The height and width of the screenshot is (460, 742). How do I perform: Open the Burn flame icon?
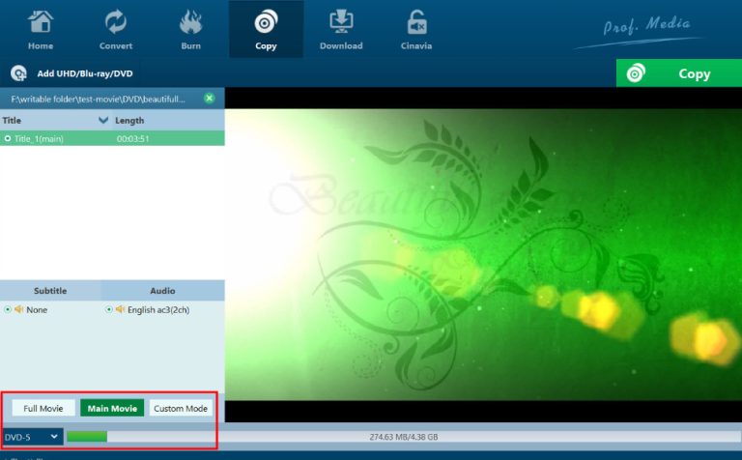click(x=190, y=21)
